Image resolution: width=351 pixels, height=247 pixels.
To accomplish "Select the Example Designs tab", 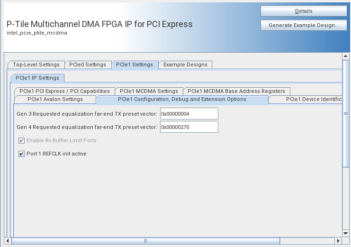I will pos(185,64).
